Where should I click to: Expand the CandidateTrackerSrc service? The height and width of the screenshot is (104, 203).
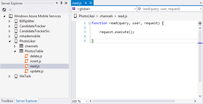pos(9,31)
